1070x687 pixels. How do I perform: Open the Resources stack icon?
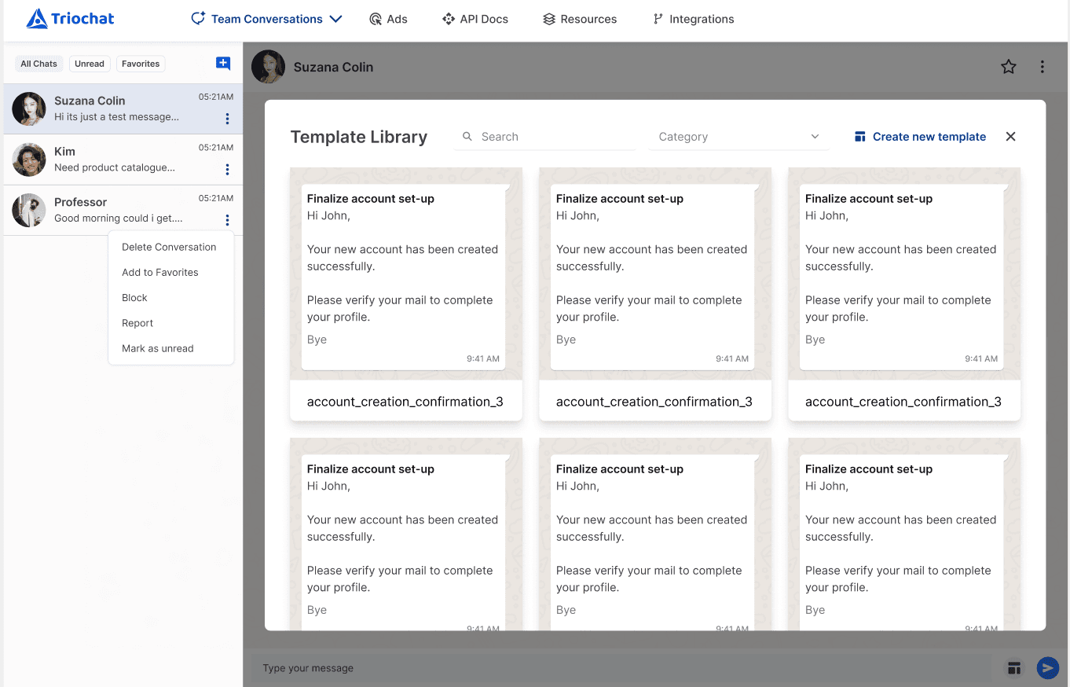click(549, 18)
